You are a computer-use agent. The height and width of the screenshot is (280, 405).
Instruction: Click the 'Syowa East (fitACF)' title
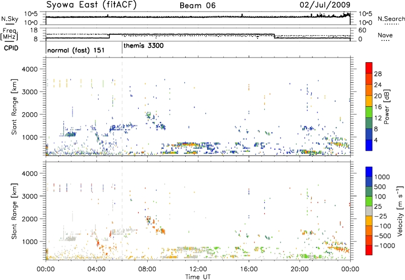[x=91, y=5]
